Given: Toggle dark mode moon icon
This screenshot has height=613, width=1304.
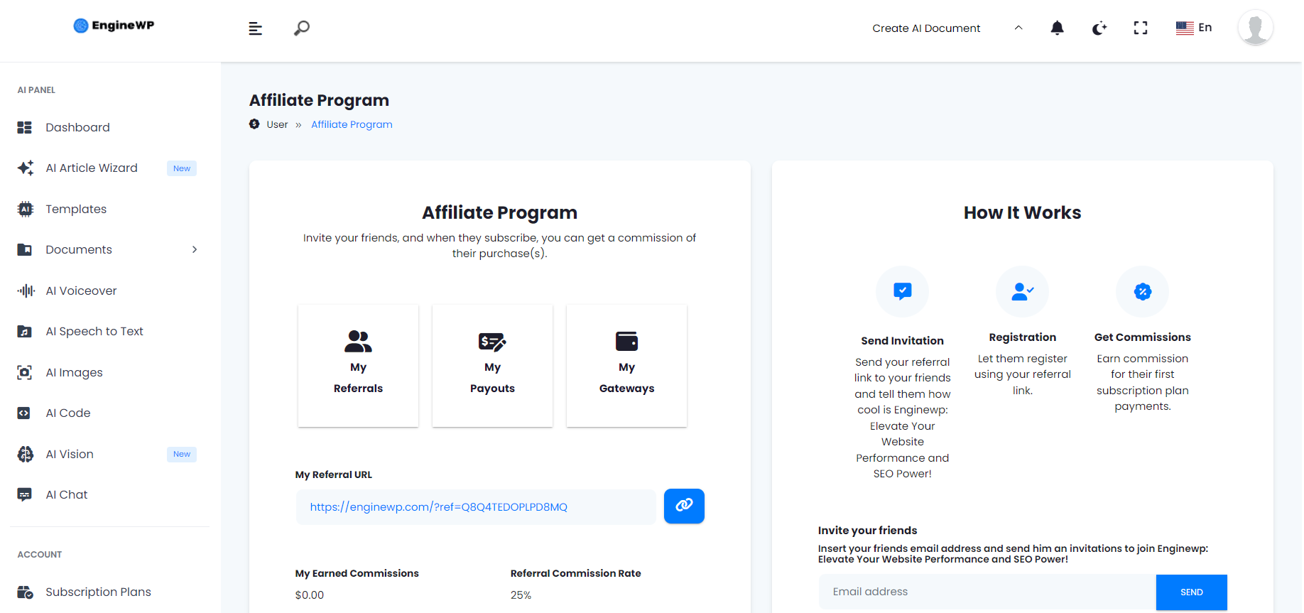Looking at the screenshot, I should (x=1099, y=28).
